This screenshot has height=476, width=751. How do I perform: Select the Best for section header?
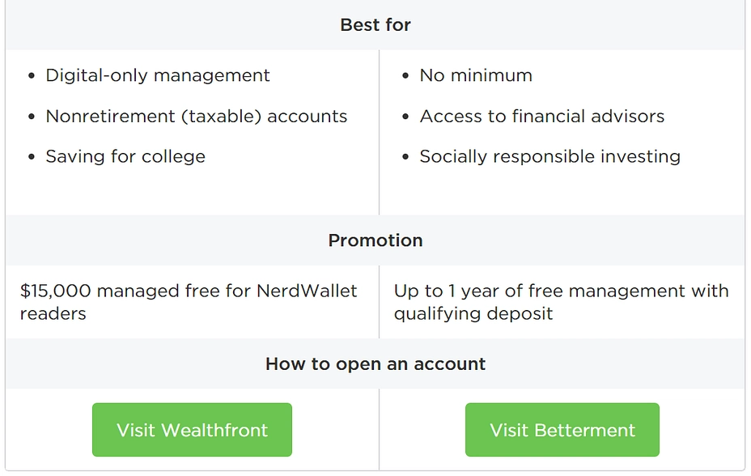(x=375, y=25)
